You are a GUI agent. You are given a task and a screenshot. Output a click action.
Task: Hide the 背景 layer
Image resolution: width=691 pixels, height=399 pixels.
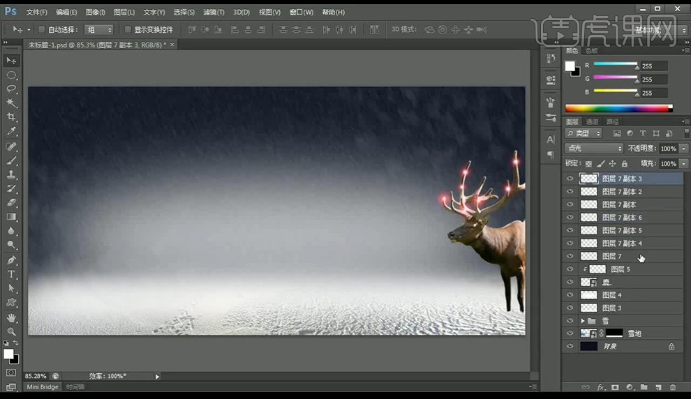point(570,346)
